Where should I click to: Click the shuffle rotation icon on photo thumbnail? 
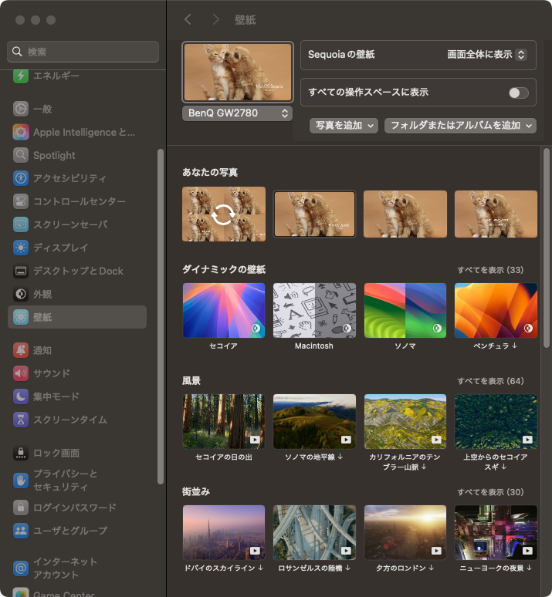[x=223, y=214]
